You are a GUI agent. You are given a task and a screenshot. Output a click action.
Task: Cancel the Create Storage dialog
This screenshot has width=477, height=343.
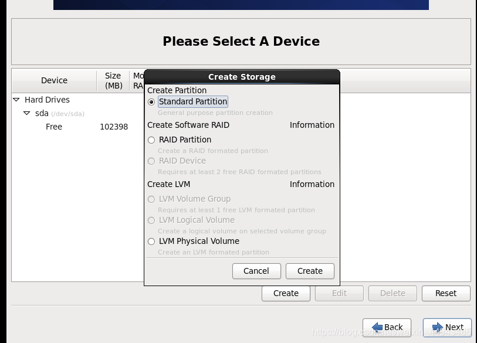(x=256, y=271)
